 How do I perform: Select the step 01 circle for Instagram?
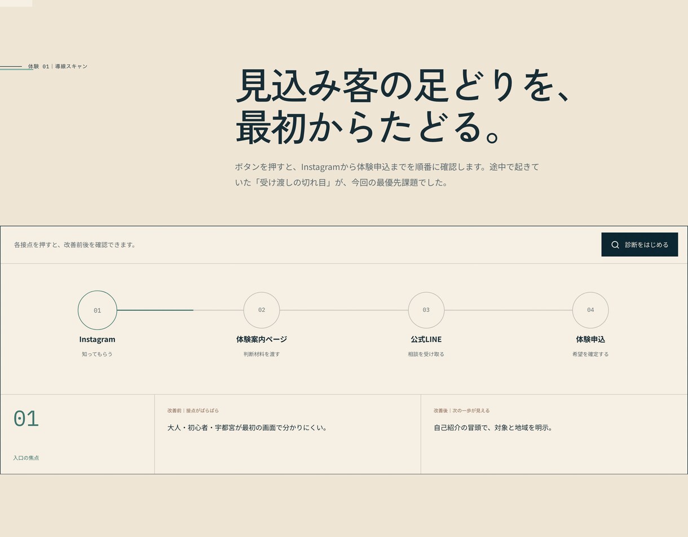point(98,310)
